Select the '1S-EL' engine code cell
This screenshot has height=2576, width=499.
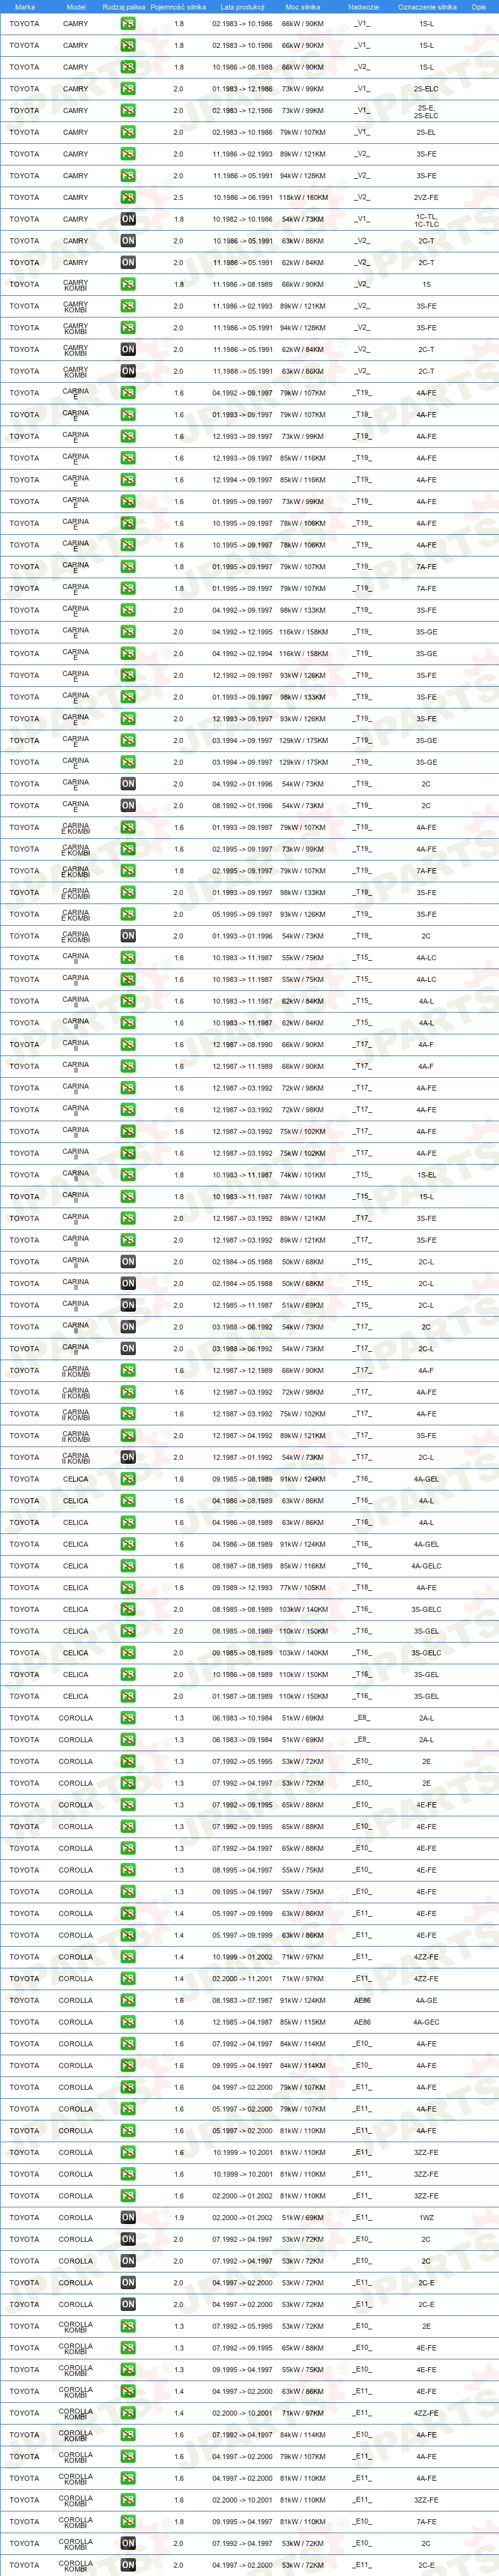[426, 1175]
